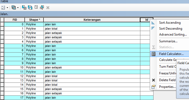This screenshot has height=100, width=189.
Task: Click Keterangan cell of FID 5 'jalan lain'
Action: coord(92,46)
